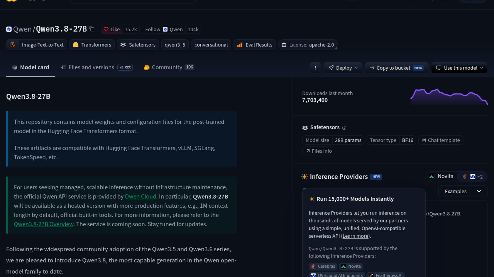View the 15.2k likes count

point(131,29)
